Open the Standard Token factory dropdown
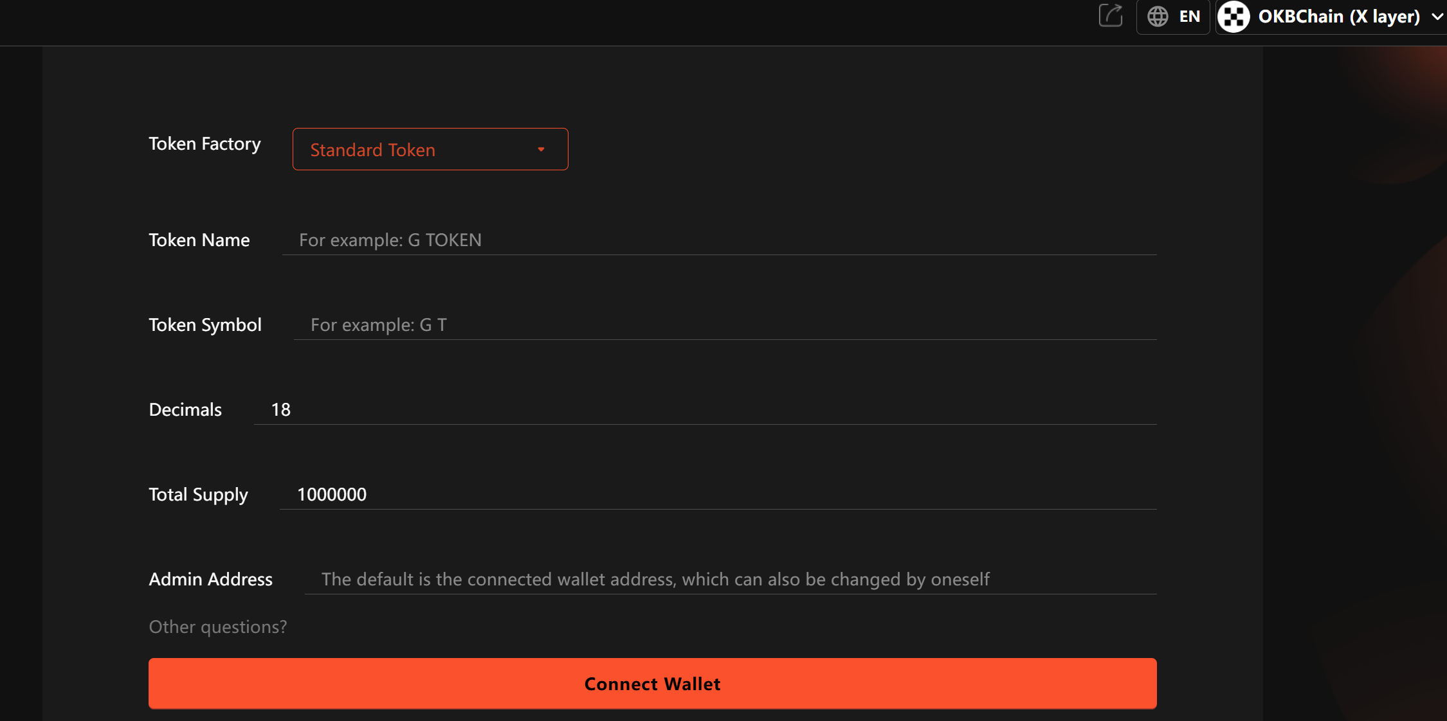 point(430,150)
